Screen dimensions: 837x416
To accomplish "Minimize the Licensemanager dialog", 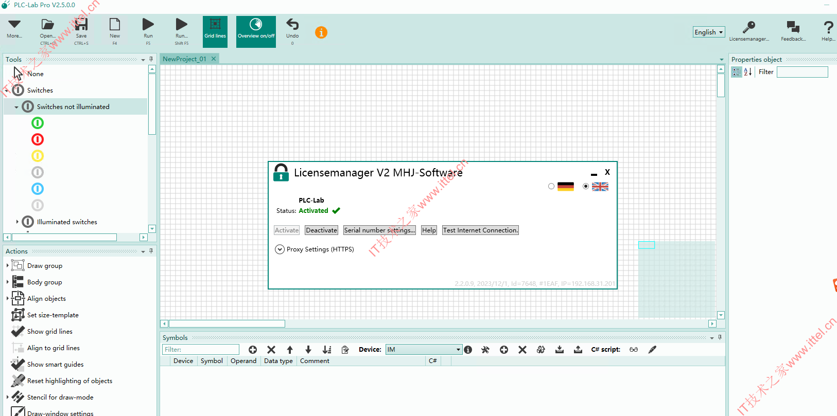I will click(594, 174).
